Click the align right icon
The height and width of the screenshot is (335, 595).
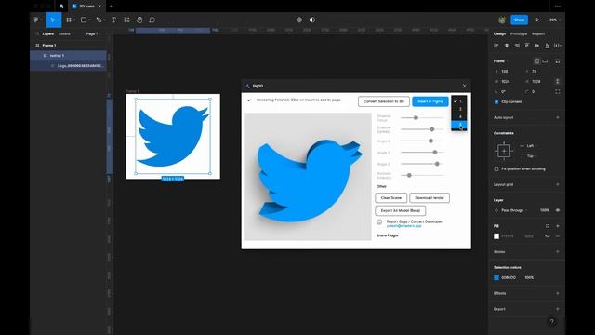click(x=517, y=46)
